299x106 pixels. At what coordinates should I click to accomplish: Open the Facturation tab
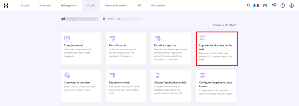pos(158,6)
